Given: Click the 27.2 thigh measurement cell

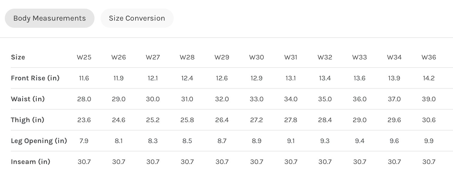Looking at the screenshot, I should [256, 120].
